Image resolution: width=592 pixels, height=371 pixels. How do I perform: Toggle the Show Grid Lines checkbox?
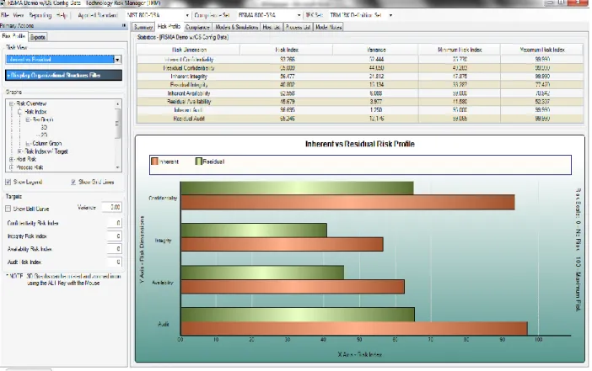point(73,183)
